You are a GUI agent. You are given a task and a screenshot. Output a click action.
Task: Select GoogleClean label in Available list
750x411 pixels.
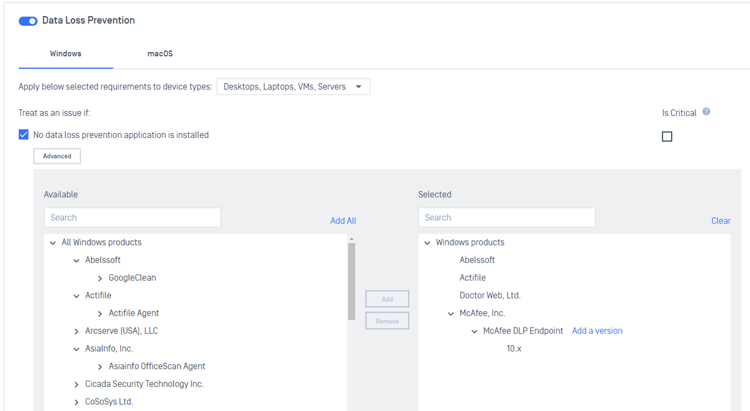(x=132, y=278)
